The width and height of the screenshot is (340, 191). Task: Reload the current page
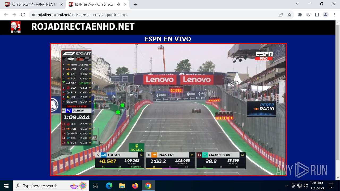click(x=23, y=15)
